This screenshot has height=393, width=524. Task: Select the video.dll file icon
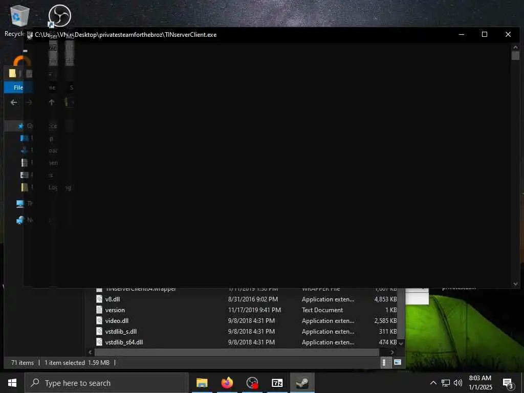point(99,320)
